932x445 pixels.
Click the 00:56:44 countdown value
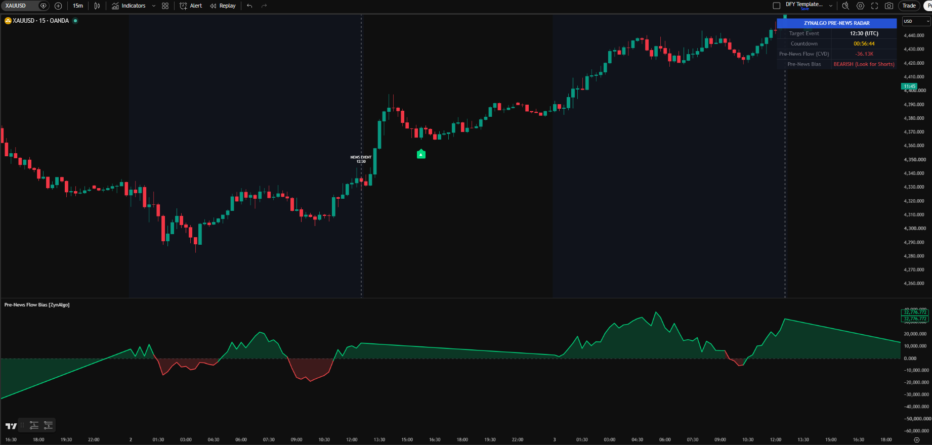864,43
